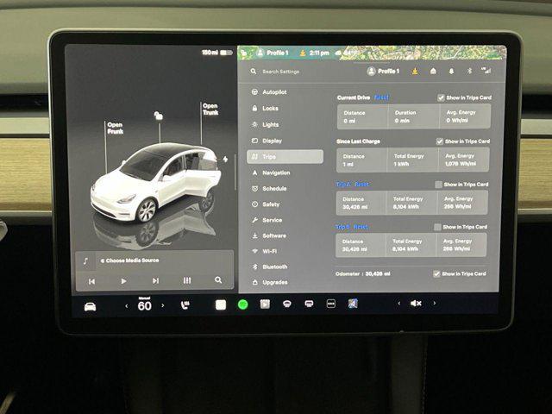Rename Trip B via its label

pos(342,227)
